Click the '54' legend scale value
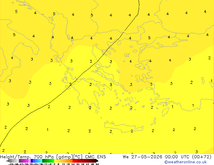Screen dimensions: 214x165 [x=97, y=164]
